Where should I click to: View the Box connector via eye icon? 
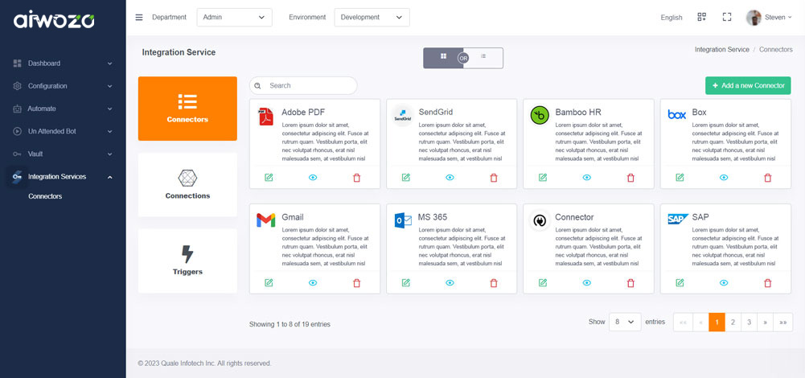(724, 178)
